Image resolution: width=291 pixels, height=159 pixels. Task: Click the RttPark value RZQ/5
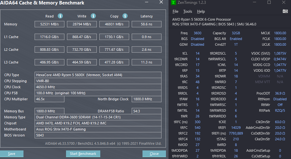pos(280,110)
